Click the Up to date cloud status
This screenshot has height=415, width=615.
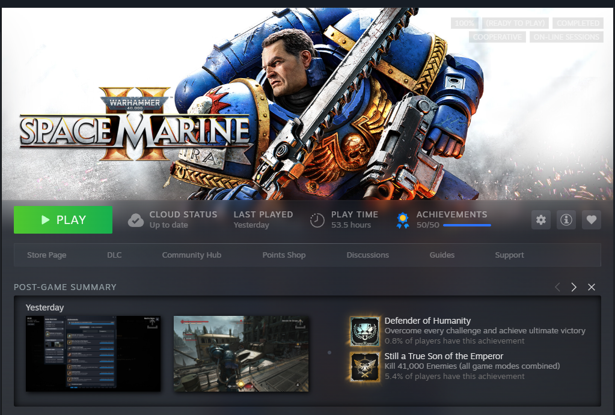click(x=169, y=225)
